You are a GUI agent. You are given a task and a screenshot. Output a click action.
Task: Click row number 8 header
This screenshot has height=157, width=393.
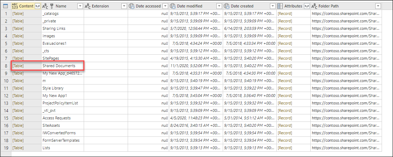[x=6, y=66]
